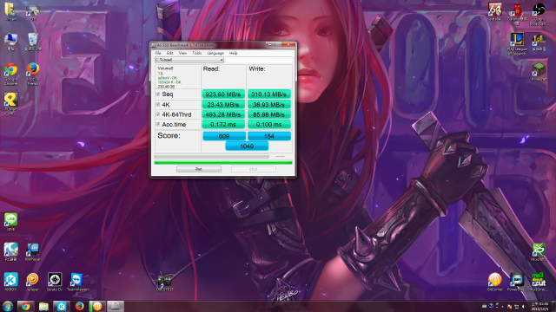This screenshot has height=312, width=556.
Task: Click the Windows Start button
Action: tap(8, 306)
